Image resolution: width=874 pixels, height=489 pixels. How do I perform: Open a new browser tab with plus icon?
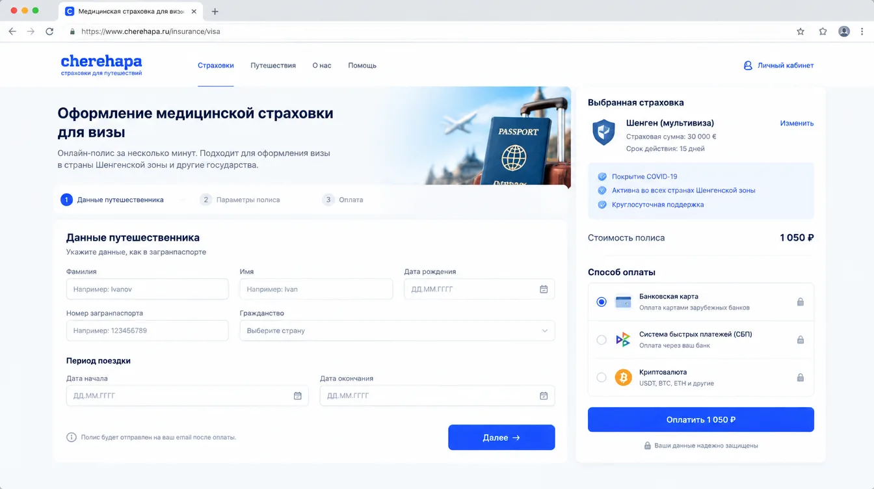pyautogui.click(x=215, y=11)
